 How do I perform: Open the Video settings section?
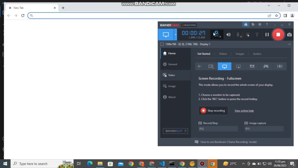coord(176,75)
